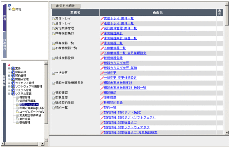The image size is (230, 148).
Task: Open the 送信トレイ_案件一覧 link
Action: click(x=119, y=23)
